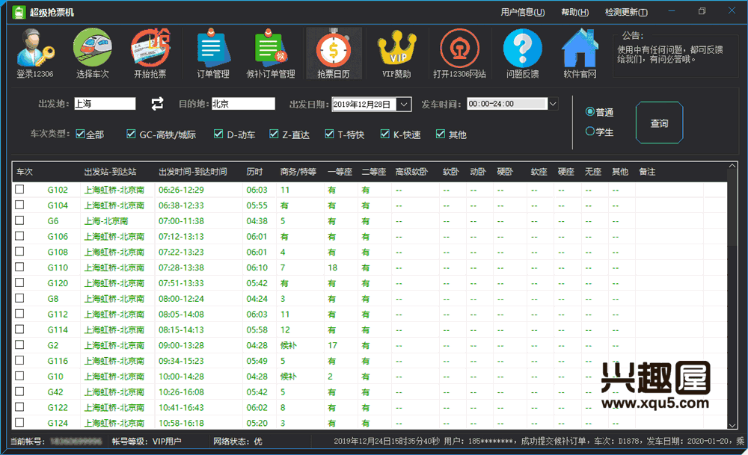Click the 二等座 column header
This screenshot has height=455, width=748.
(373, 172)
